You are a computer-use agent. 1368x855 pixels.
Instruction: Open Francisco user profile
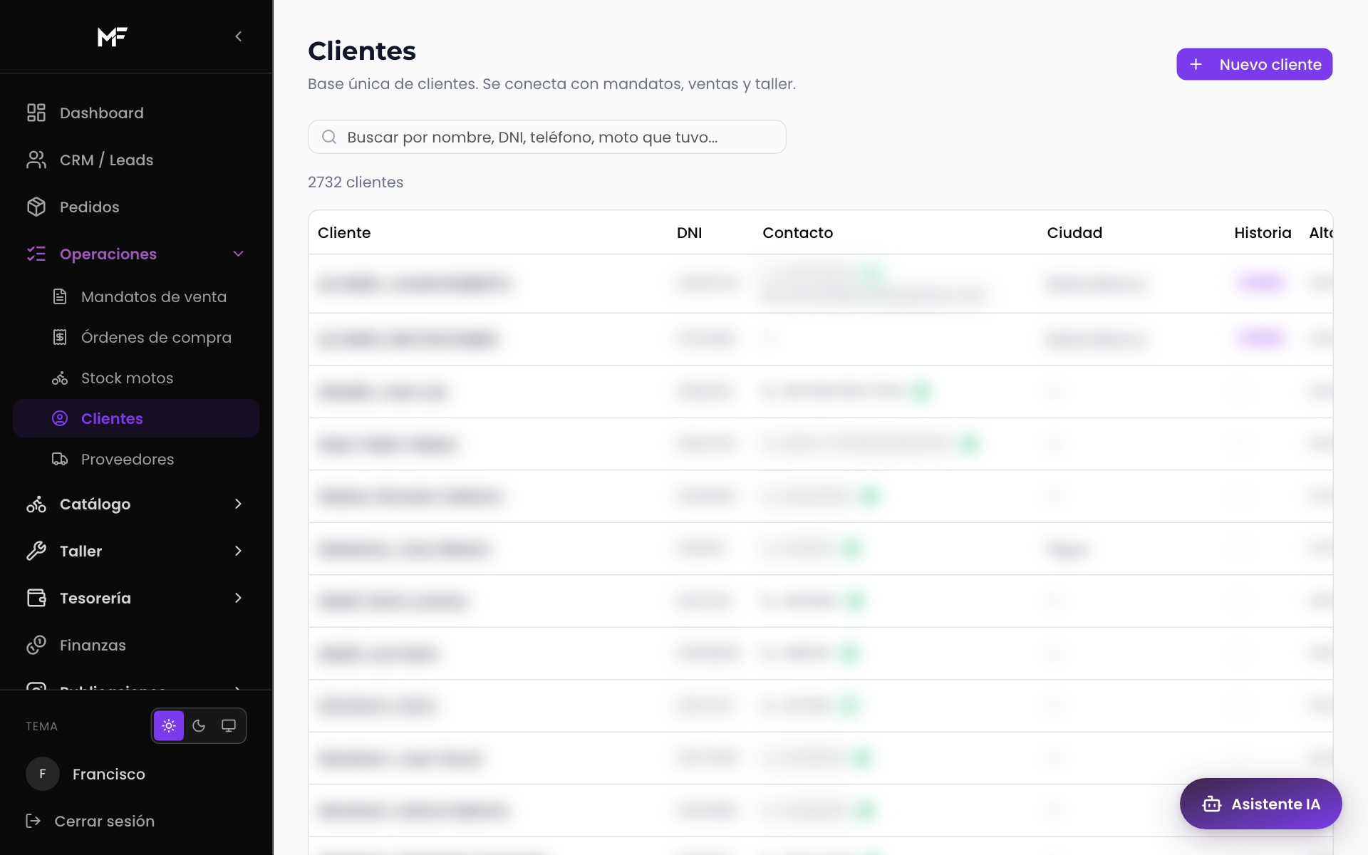[109, 774]
